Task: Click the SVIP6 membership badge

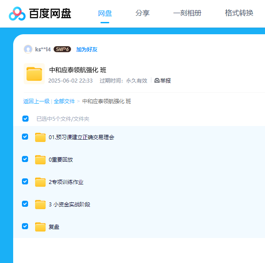Action: coord(62,49)
